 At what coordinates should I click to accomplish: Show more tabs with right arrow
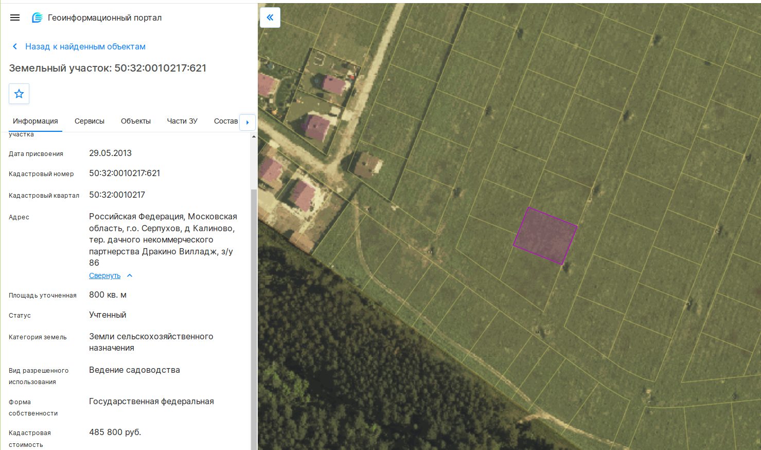point(247,122)
